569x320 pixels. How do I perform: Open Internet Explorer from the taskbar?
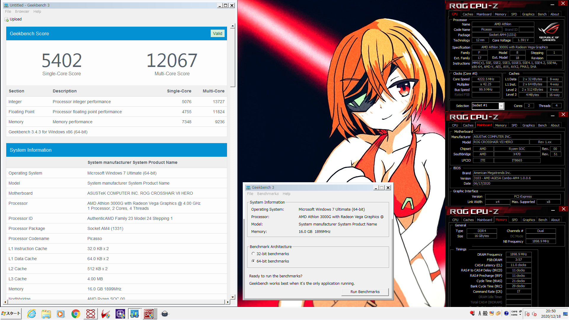point(31,314)
